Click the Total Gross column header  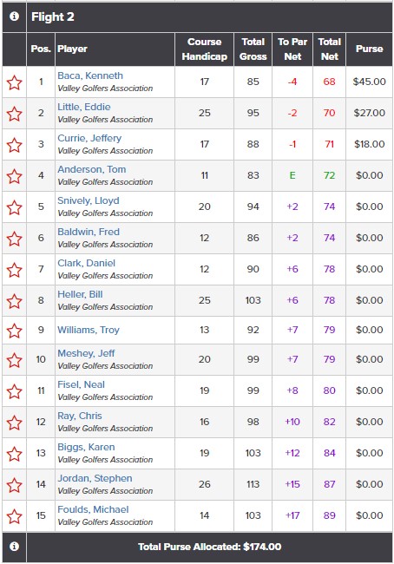[x=253, y=49]
